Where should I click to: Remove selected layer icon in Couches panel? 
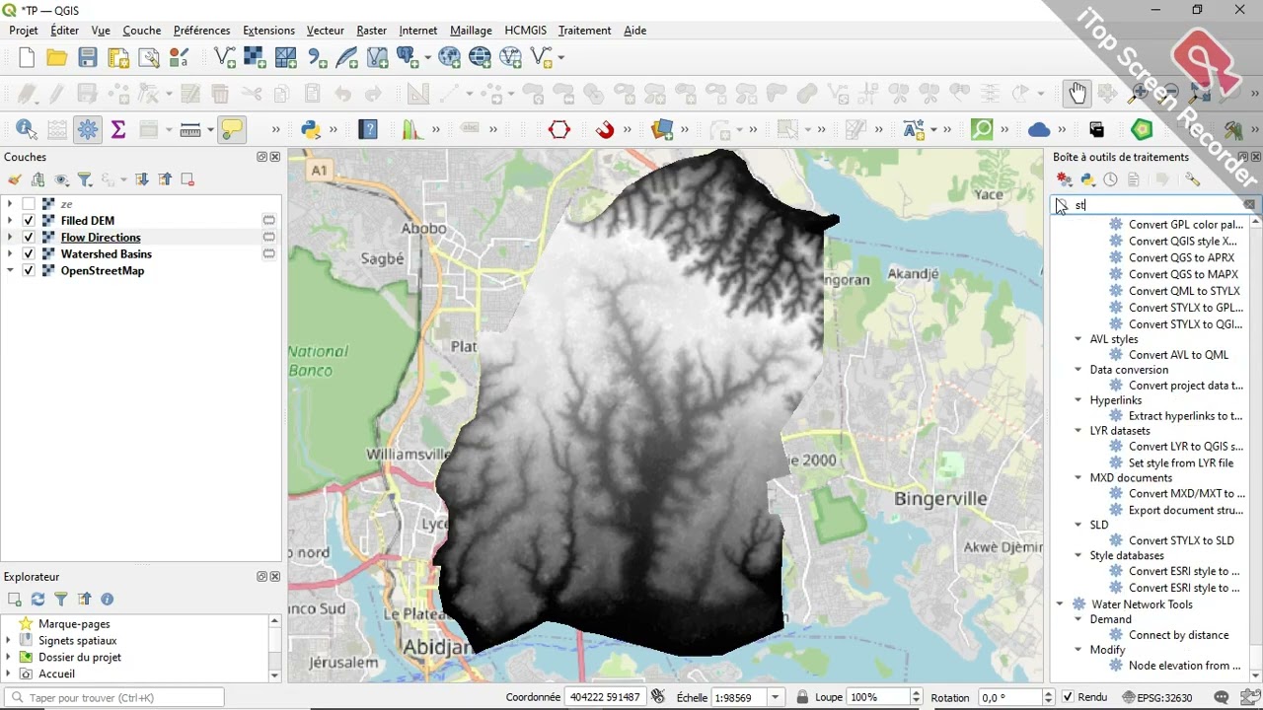click(187, 179)
